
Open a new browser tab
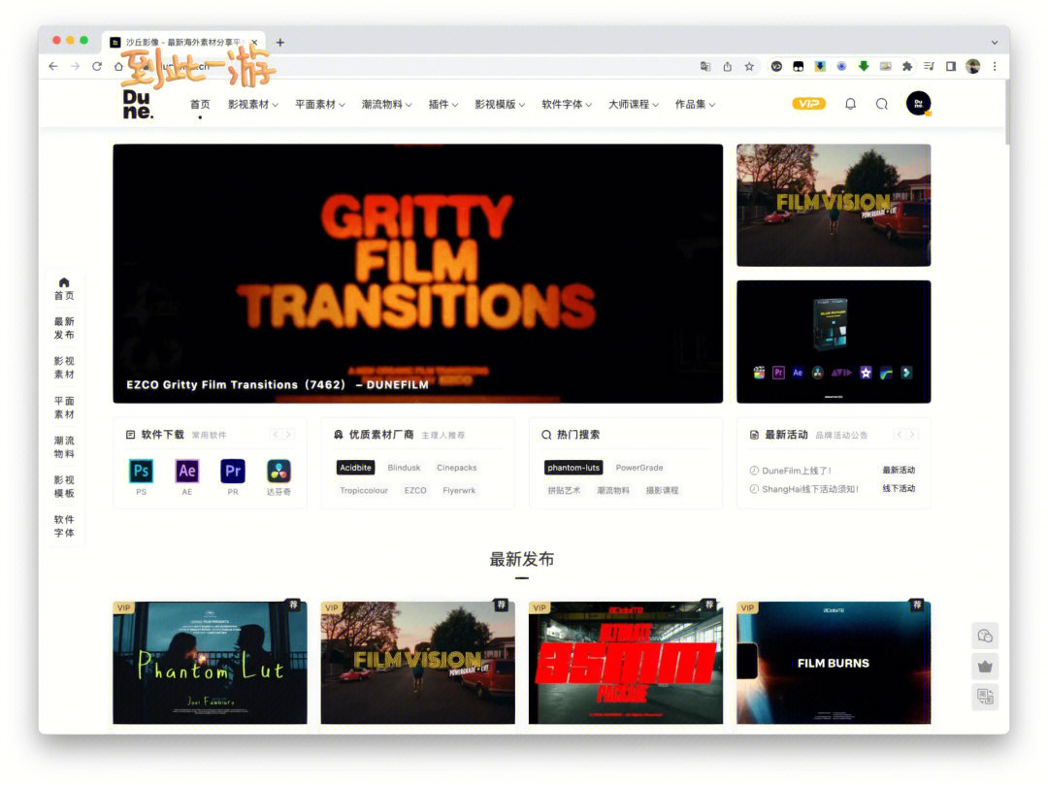point(280,42)
